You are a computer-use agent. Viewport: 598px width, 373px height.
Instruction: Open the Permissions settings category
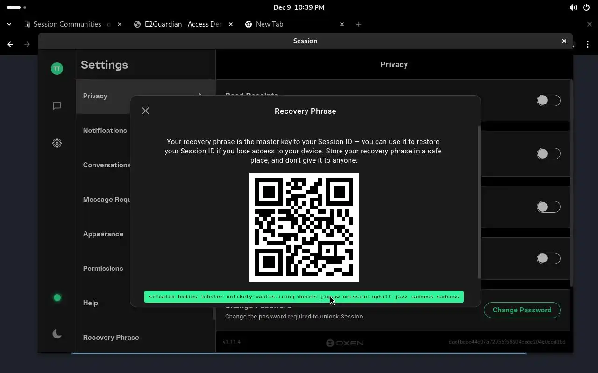coord(103,269)
